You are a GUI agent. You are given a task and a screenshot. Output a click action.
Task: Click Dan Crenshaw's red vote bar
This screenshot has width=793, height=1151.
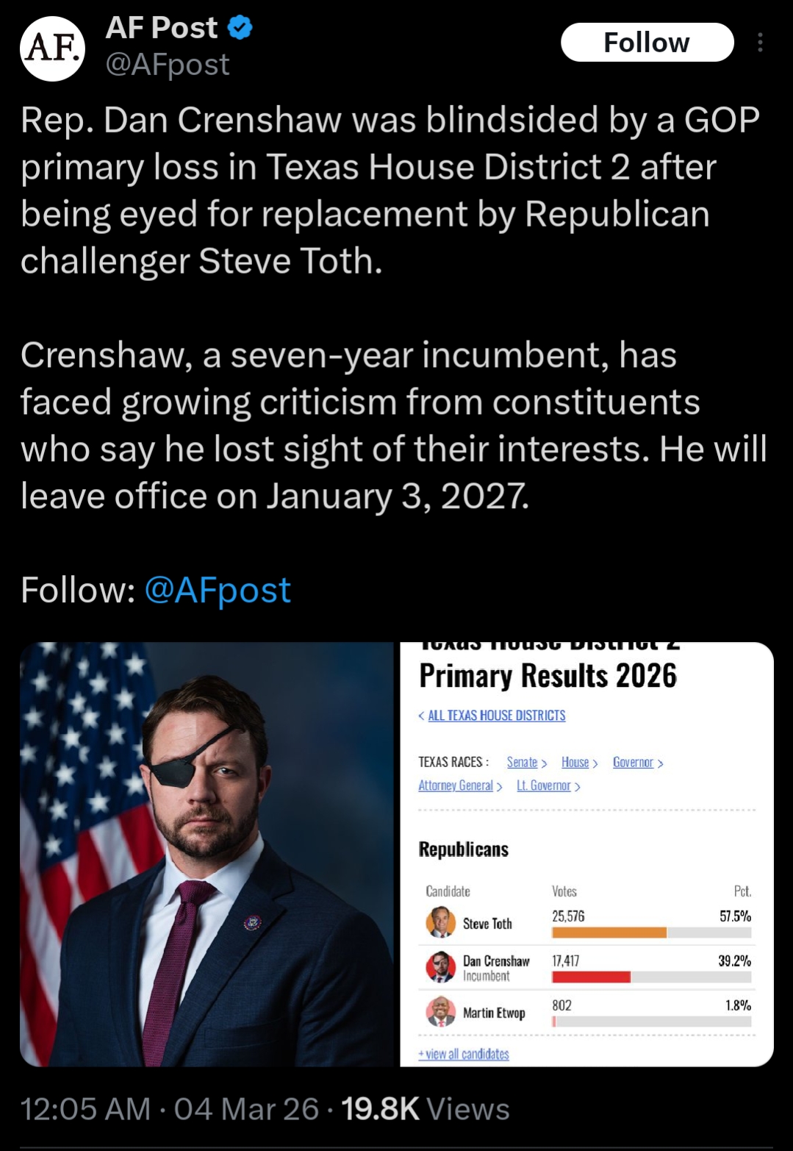pyautogui.click(x=591, y=977)
